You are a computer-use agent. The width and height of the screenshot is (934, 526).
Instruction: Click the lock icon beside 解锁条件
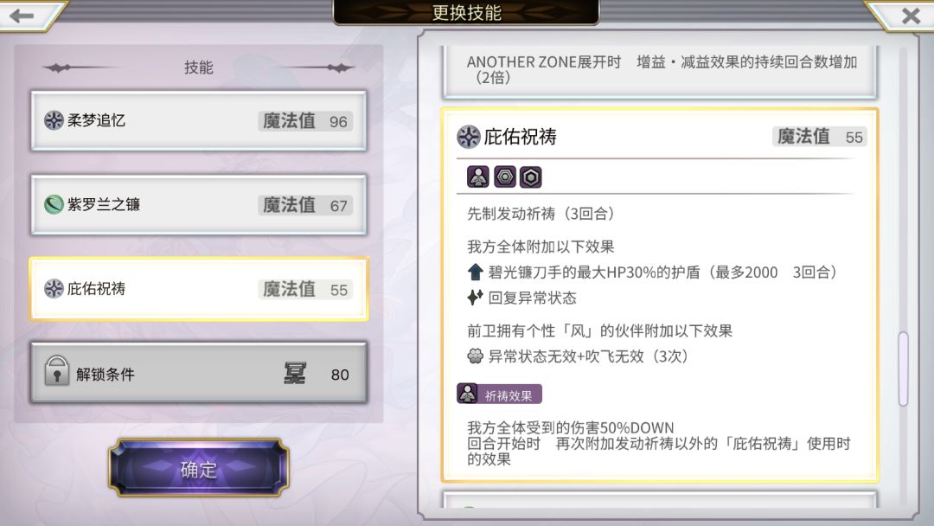tap(57, 371)
